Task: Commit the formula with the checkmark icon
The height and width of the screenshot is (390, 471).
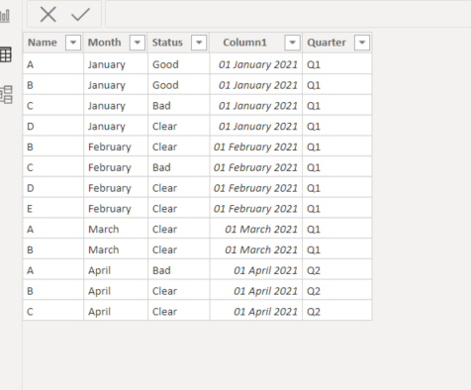Action: click(x=80, y=15)
